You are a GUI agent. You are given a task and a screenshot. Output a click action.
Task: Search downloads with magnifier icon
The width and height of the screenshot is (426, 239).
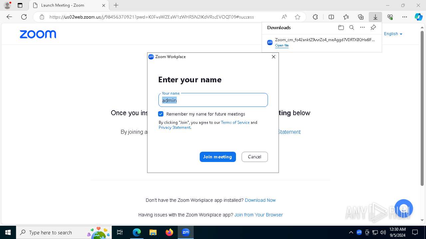click(x=352, y=28)
